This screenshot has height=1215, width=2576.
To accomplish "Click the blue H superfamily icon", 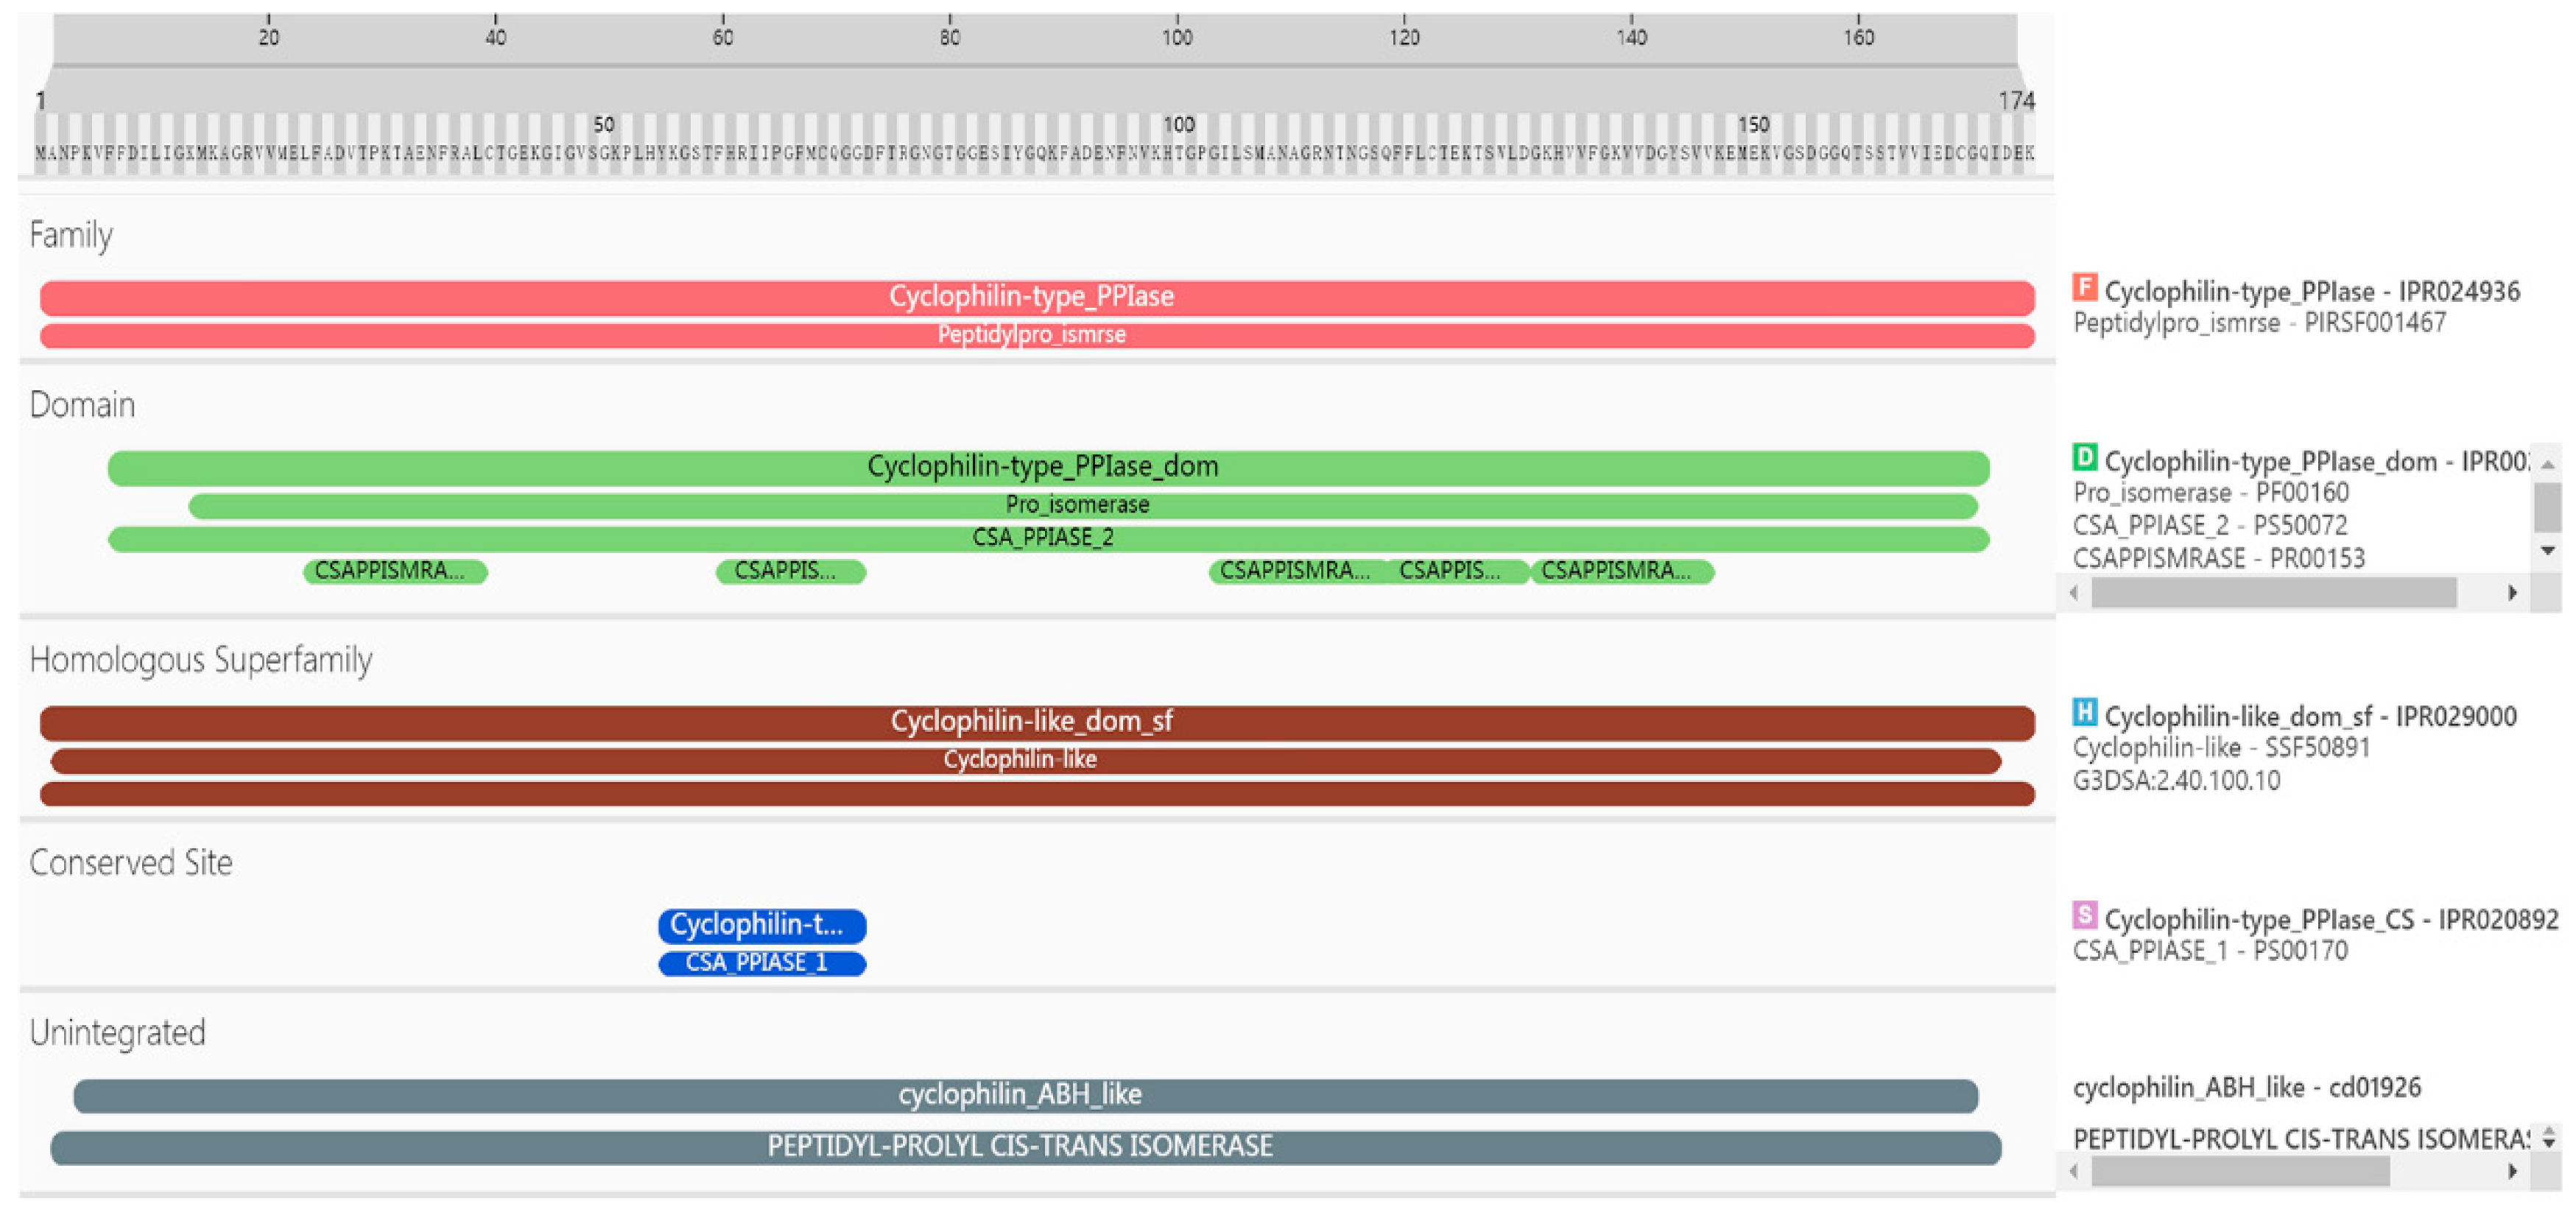I will 2084,713.
